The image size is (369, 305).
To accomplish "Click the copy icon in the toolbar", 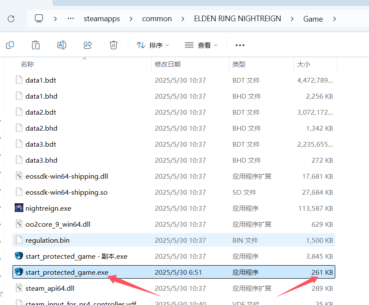I will [x=10, y=45].
